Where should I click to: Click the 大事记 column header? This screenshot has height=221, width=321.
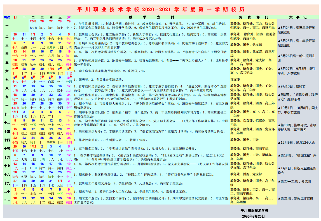298,17
